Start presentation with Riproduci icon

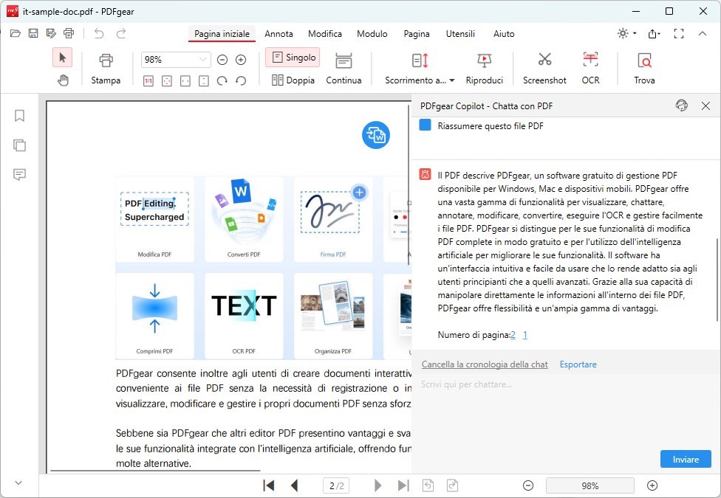[485, 60]
